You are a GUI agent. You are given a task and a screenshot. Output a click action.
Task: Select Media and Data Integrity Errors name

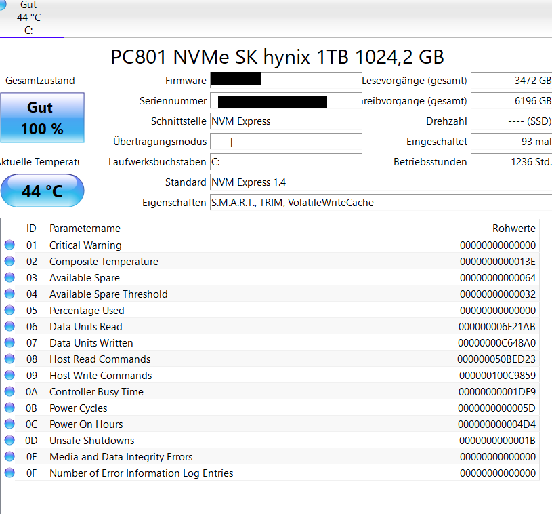(121, 457)
